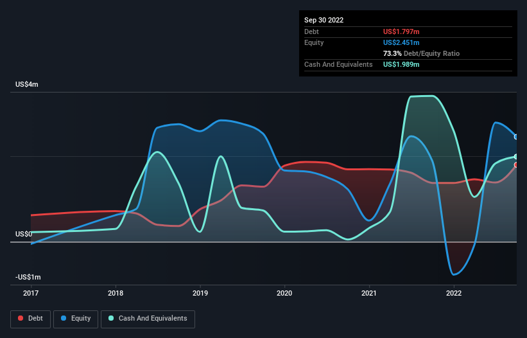
Task: Click the 2017 axis label
Action: point(31,293)
